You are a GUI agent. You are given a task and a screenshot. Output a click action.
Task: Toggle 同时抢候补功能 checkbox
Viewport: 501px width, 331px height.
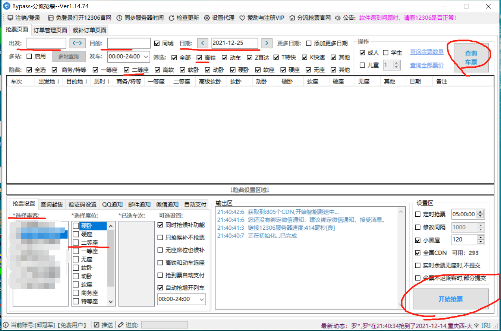coord(160,225)
